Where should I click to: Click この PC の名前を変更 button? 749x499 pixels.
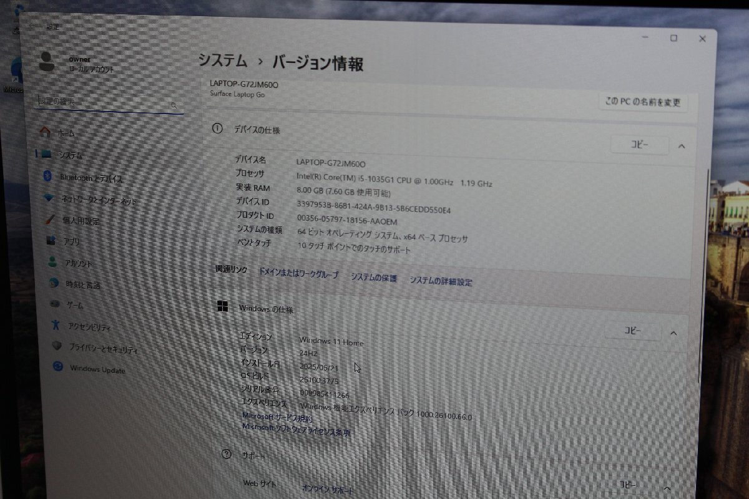coord(643,102)
